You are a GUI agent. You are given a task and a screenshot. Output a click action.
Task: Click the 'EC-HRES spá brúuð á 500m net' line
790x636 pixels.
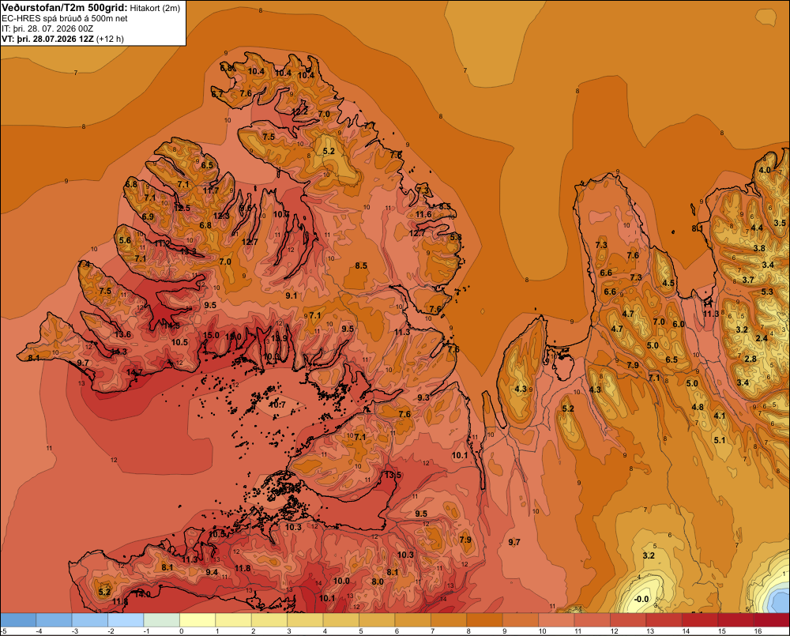point(65,19)
